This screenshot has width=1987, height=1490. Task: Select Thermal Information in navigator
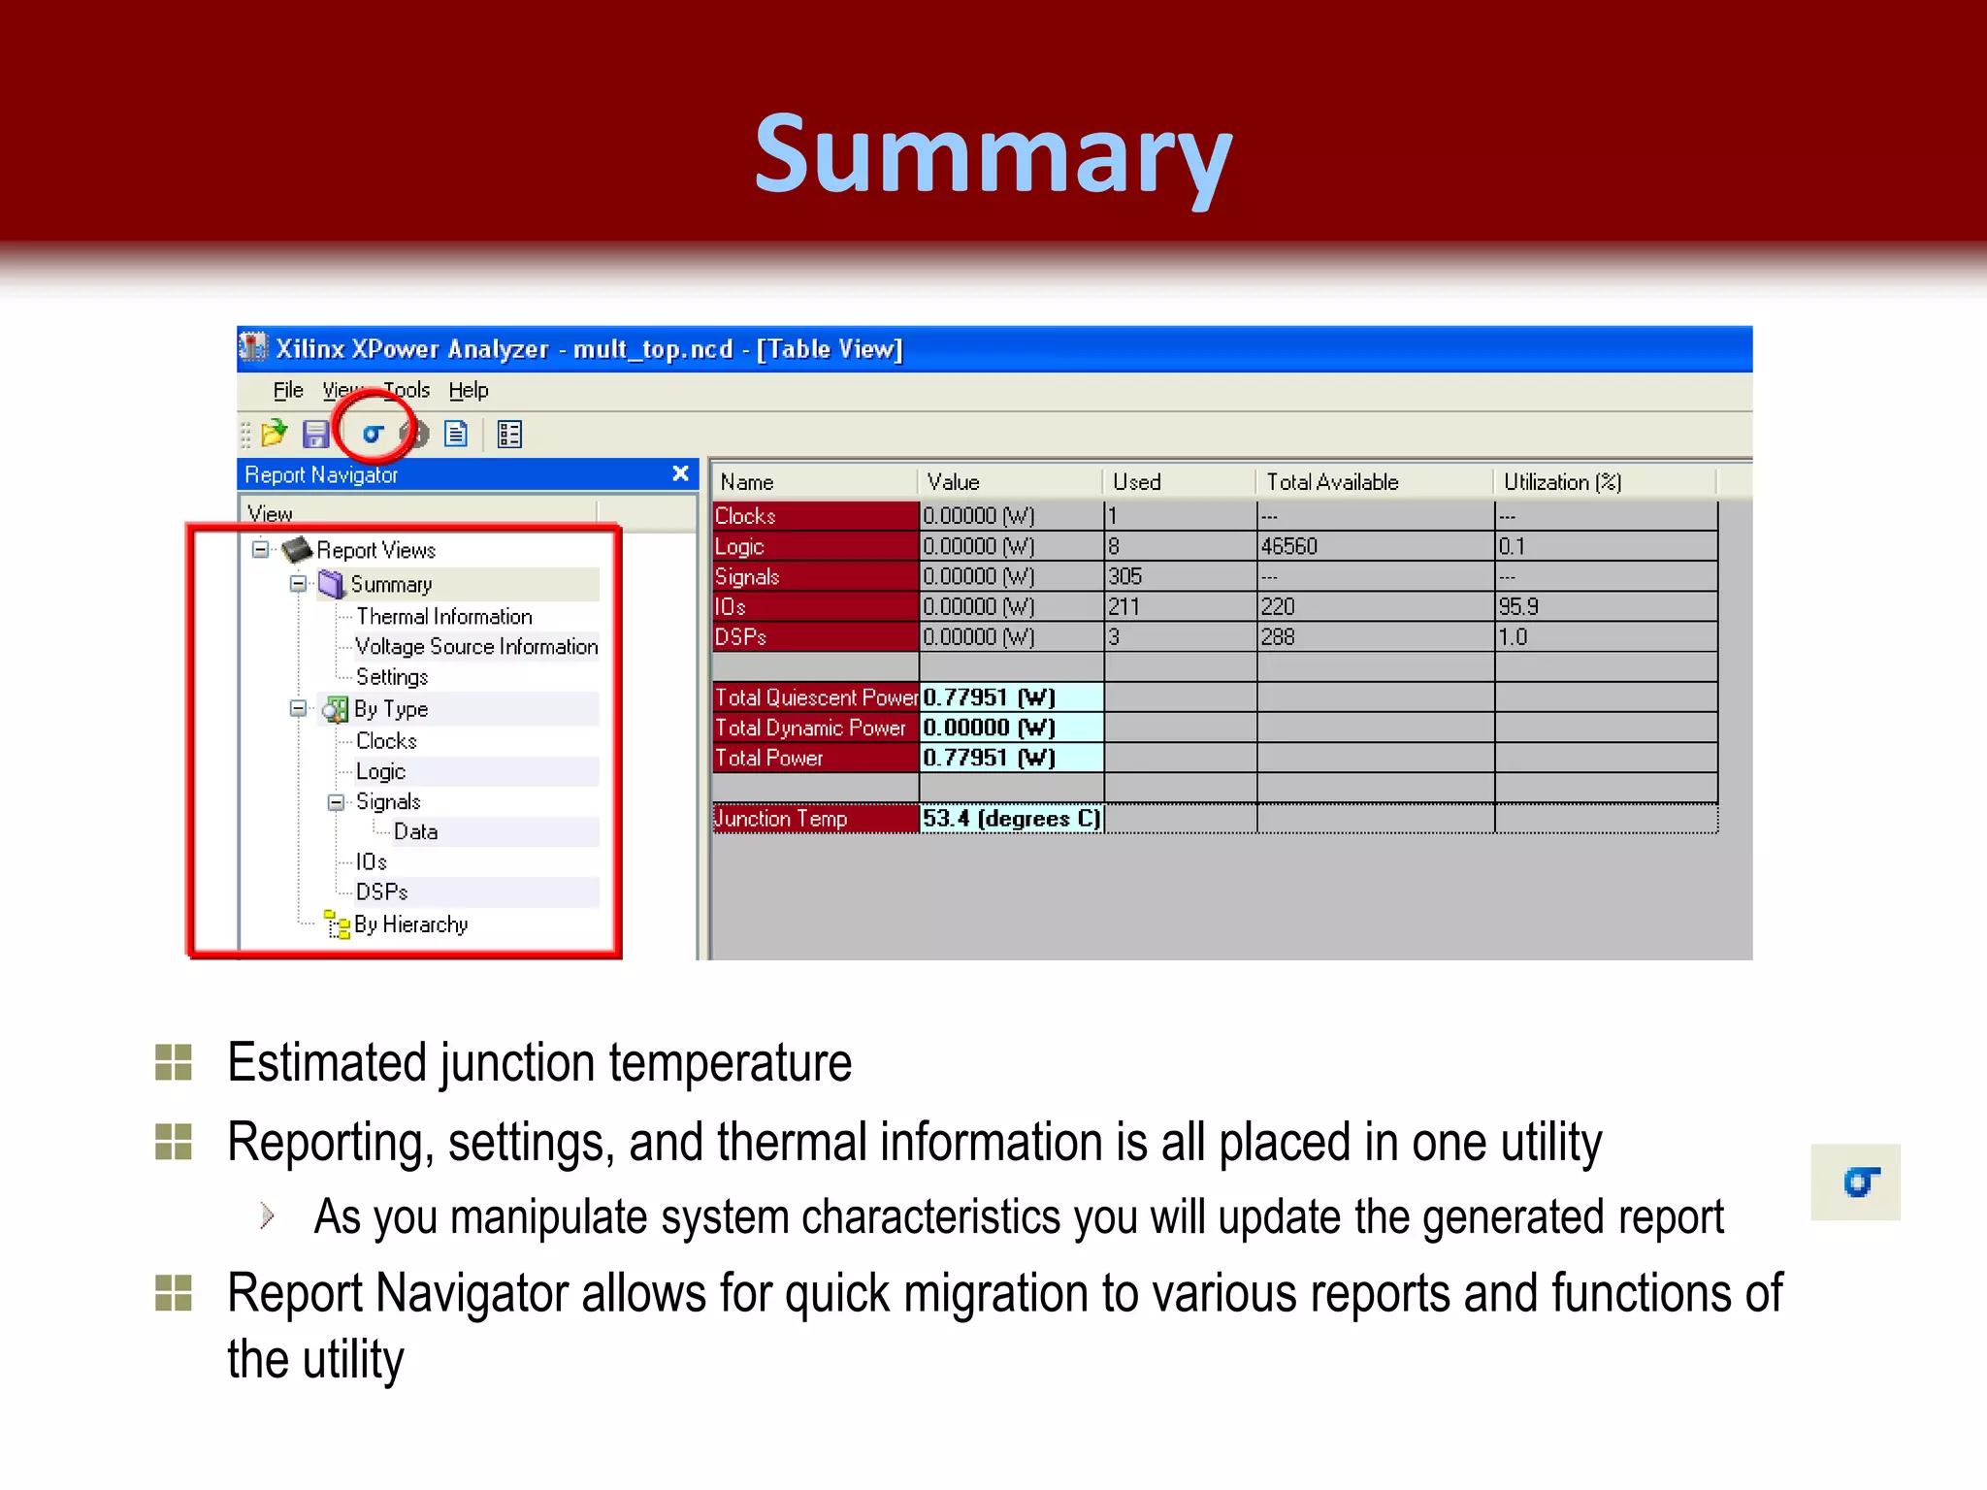coord(443,617)
